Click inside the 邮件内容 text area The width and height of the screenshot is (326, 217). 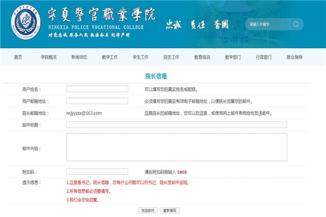176,148
